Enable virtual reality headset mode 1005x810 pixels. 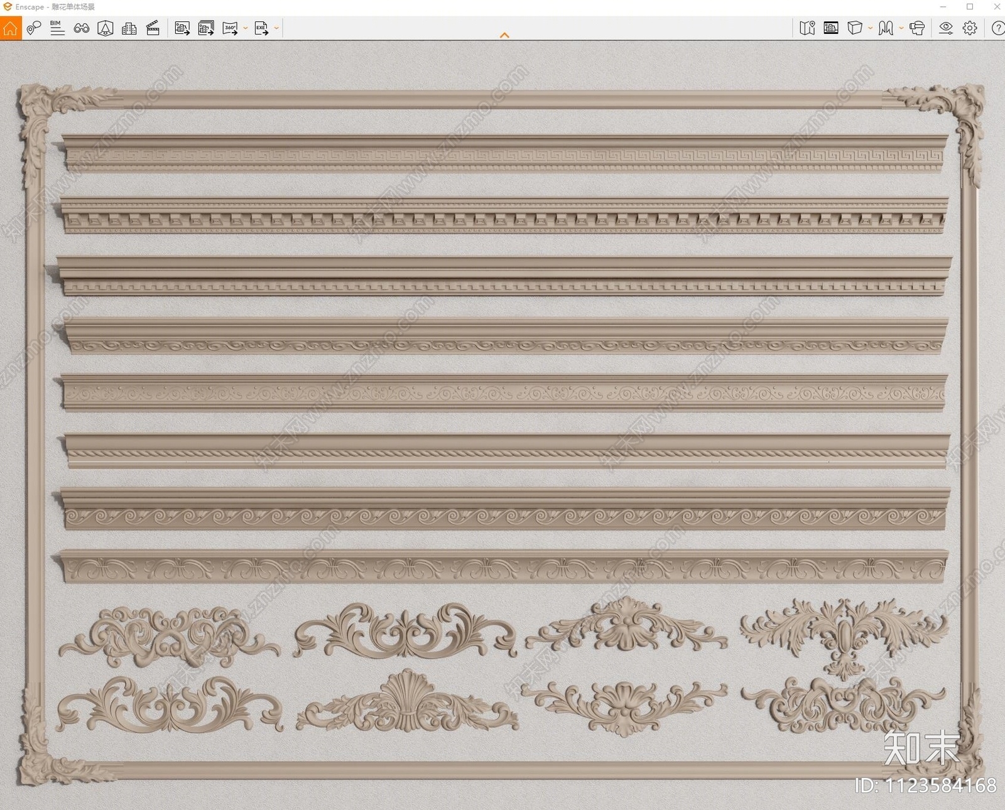(917, 28)
